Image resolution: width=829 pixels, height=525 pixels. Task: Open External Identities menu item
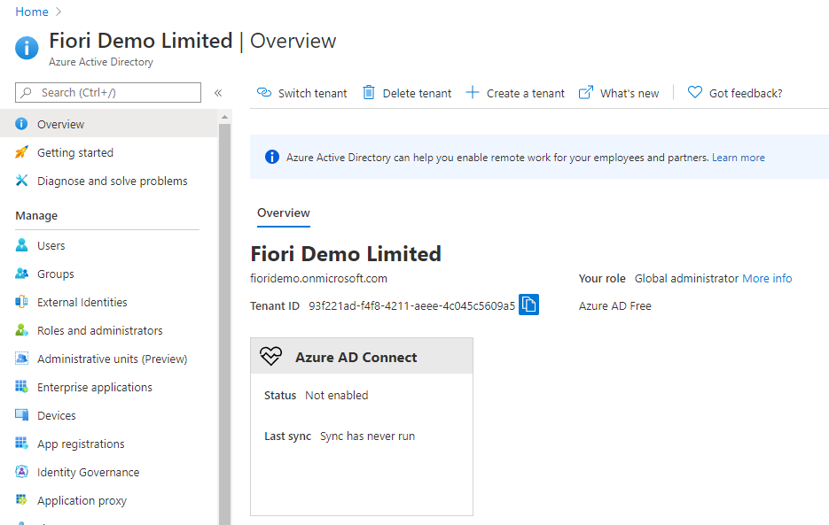[x=108, y=302]
